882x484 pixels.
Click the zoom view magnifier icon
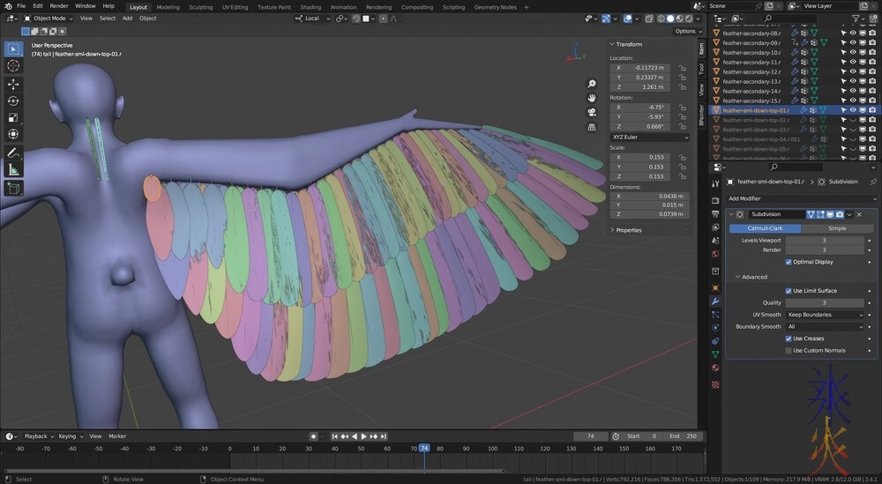click(x=593, y=84)
